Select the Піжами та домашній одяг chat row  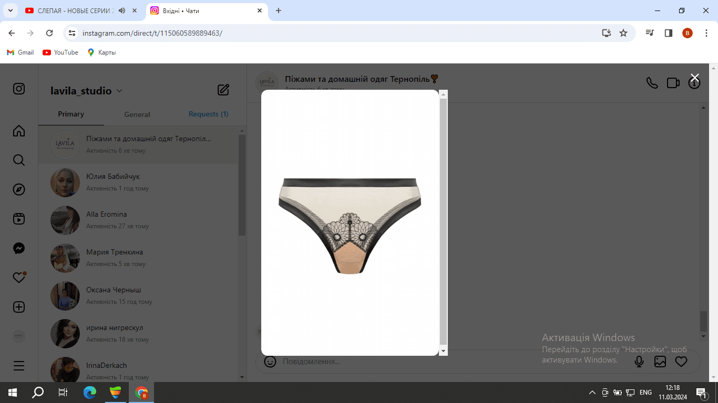click(138, 145)
